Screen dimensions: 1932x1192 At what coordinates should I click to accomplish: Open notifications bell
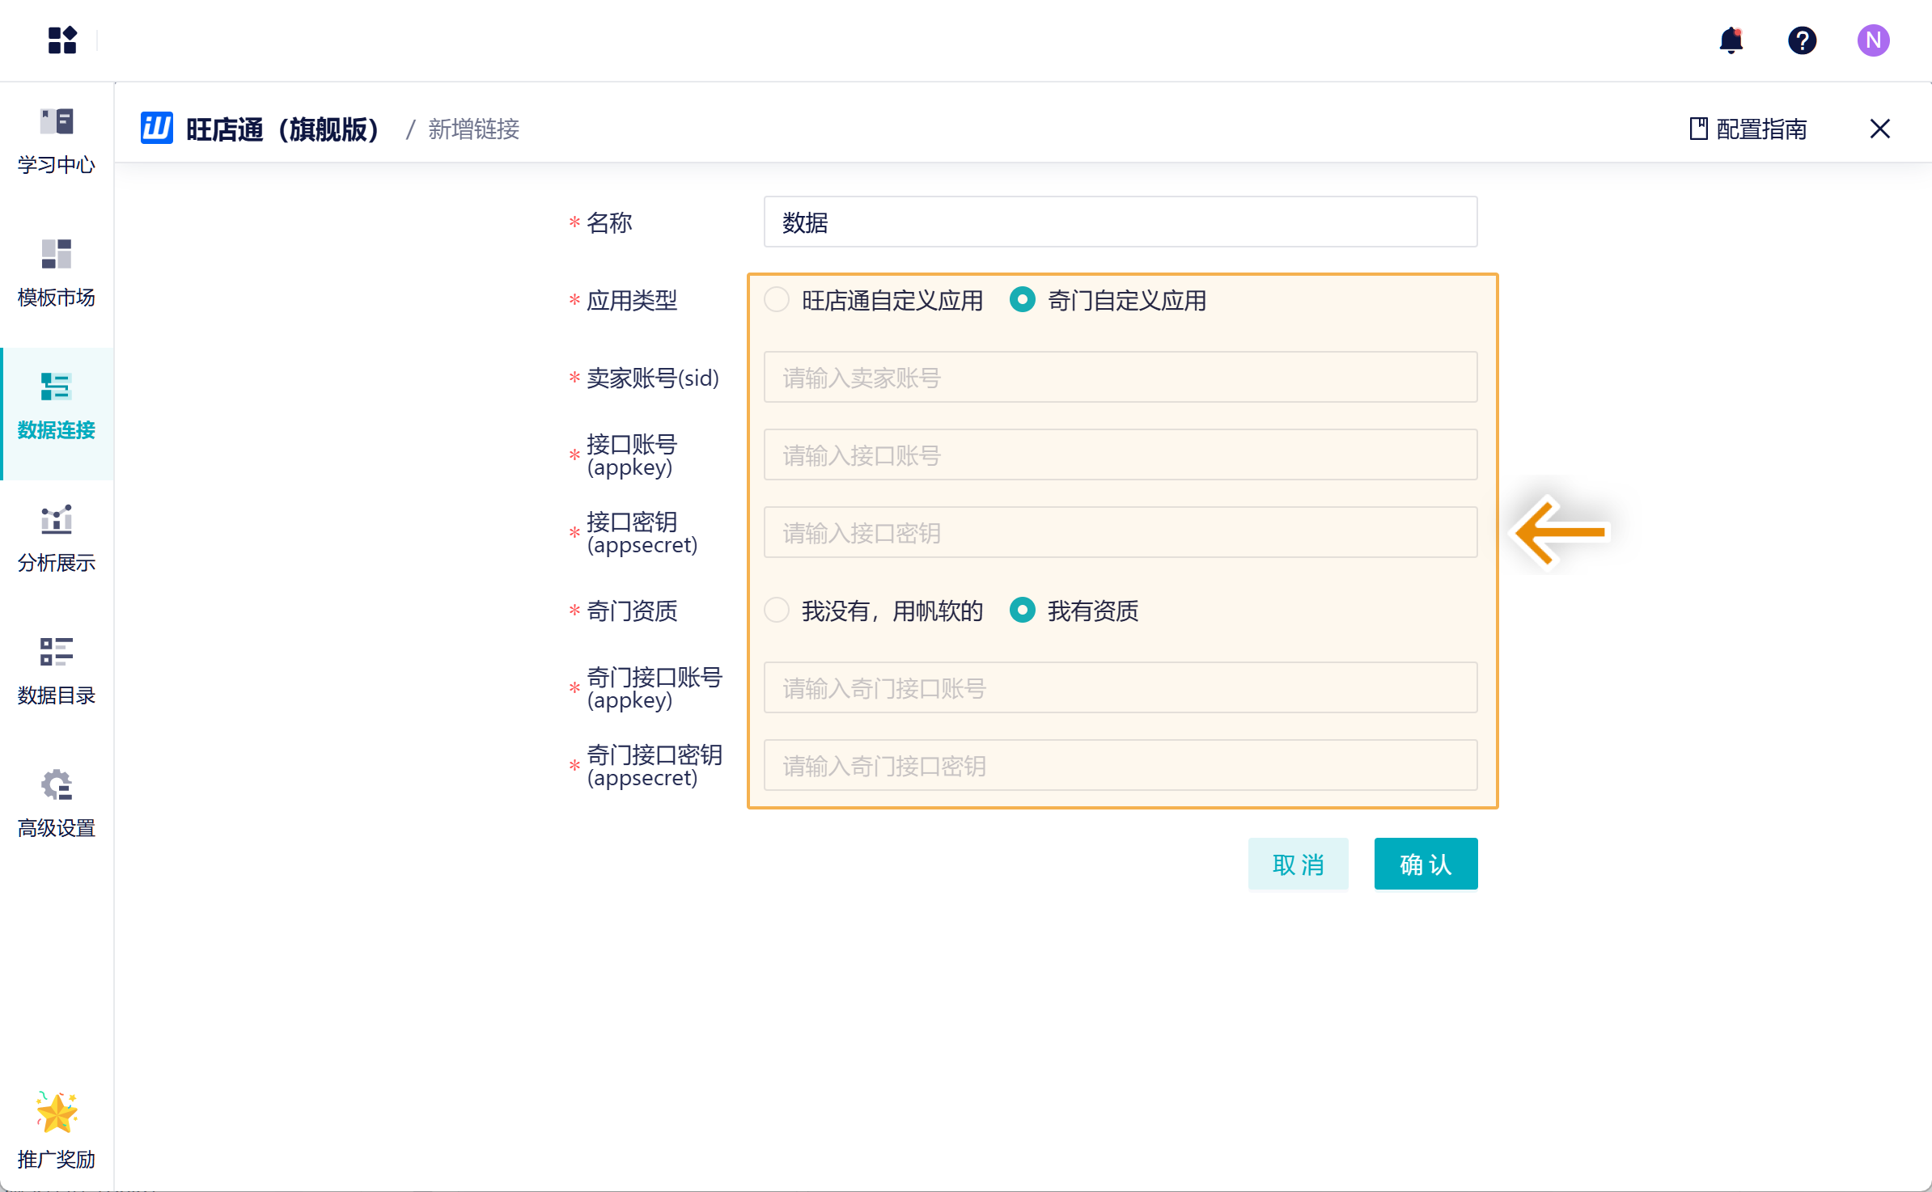1731,40
